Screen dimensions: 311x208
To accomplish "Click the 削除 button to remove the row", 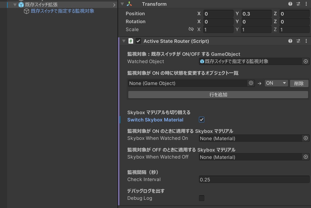I will pyautogui.click(x=299, y=83).
